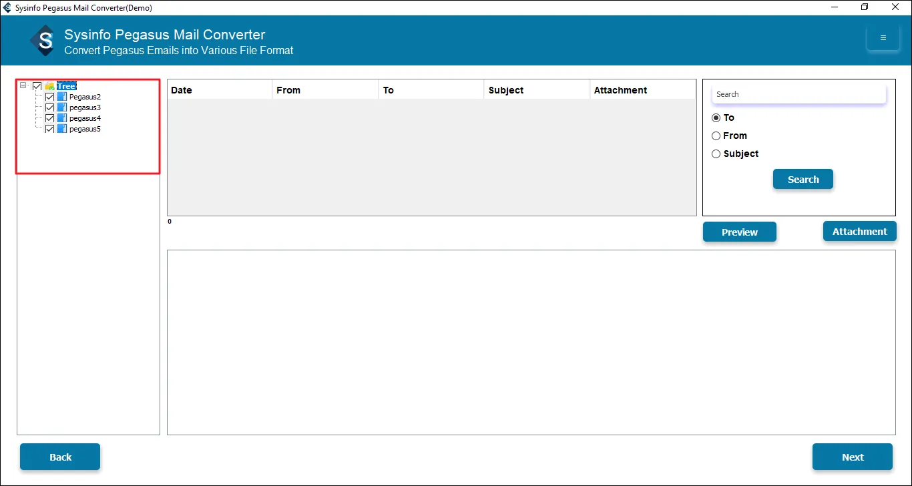Focus the Search input field
Viewport: 912px width, 486px height.
[x=799, y=94]
